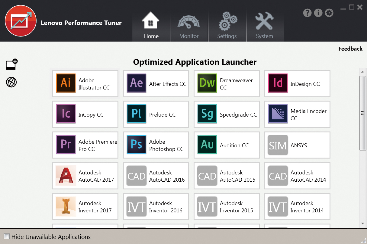Click the Inventor 2015 IVT icon

[207, 207]
